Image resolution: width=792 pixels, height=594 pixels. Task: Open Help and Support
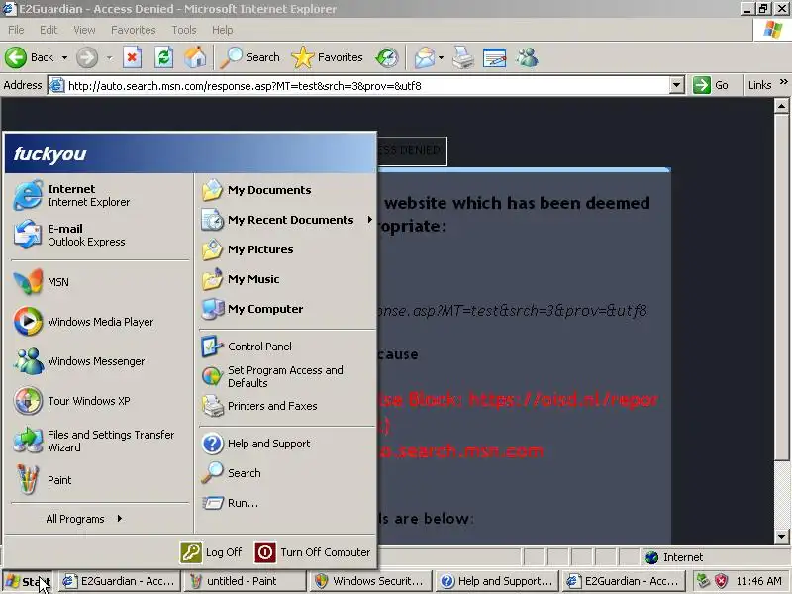pyautogui.click(x=287, y=444)
